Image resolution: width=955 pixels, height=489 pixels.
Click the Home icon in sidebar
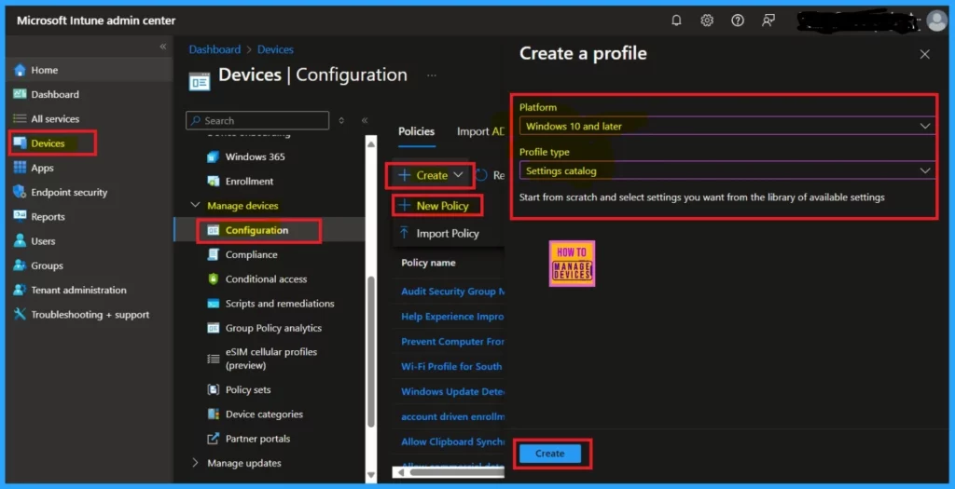(21, 70)
